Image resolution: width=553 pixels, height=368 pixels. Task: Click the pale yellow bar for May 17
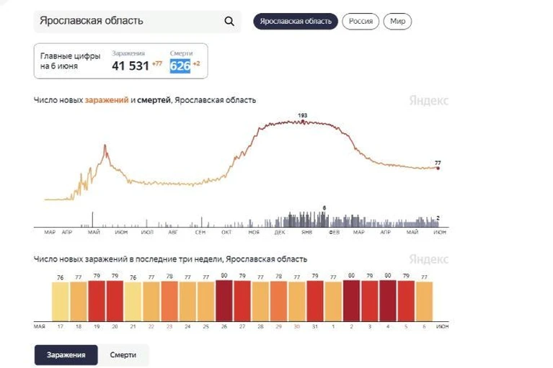tap(61, 302)
